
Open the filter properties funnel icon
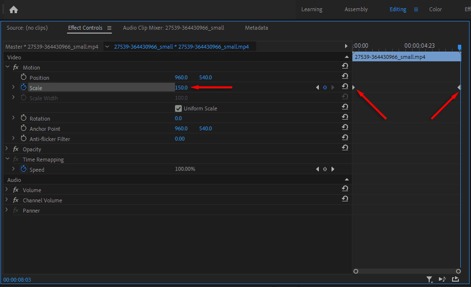click(429, 279)
